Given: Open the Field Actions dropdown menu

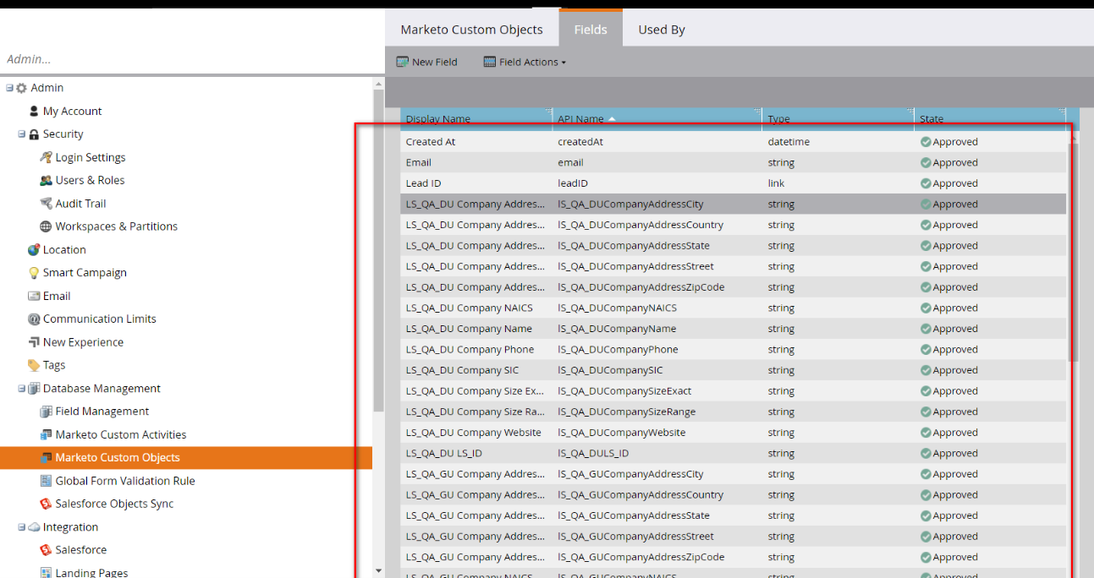Looking at the screenshot, I should [525, 62].
